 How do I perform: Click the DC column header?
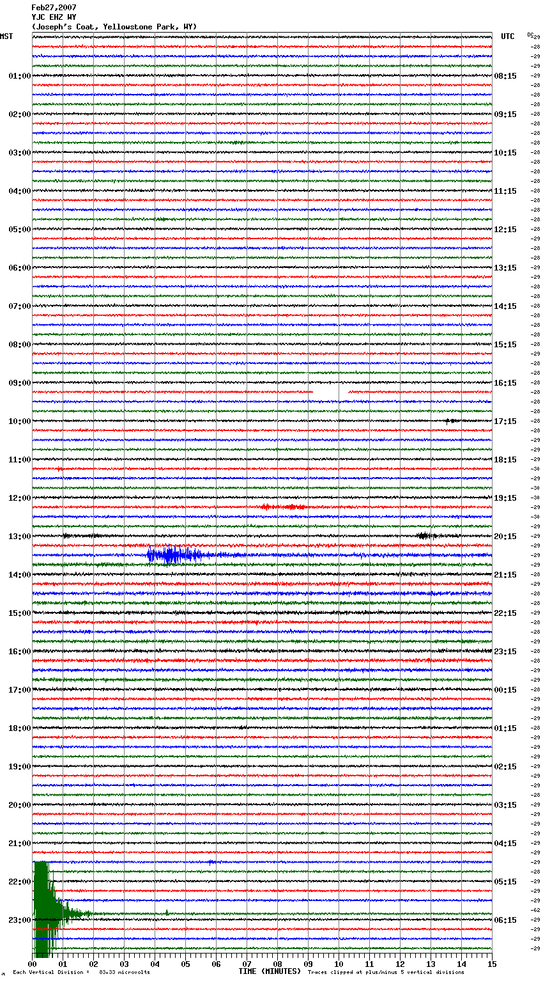click(530, 35)
